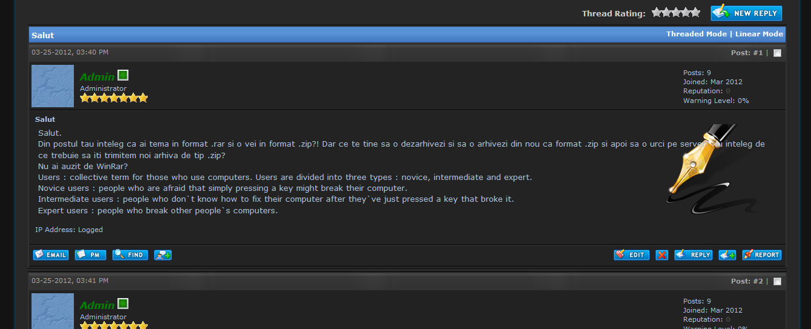Tick the checkbox next to Post: #1
This screenshot has width=811, height=329.
pyautogui.click(x=778, y=53)
